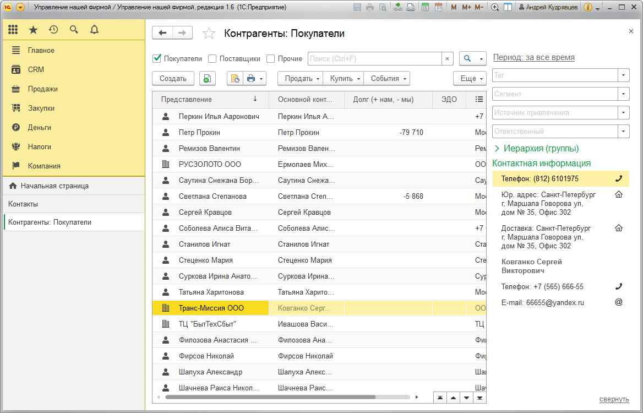Open the Продать dropdown menu
This screenshot has height=413, width=643.
300,78
